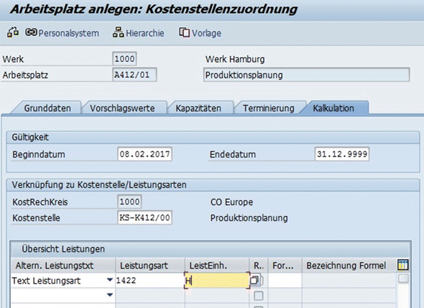Open the Hierarchie view
The width and height of the screenshot is (424, 308).
click(x=139, y=33)
